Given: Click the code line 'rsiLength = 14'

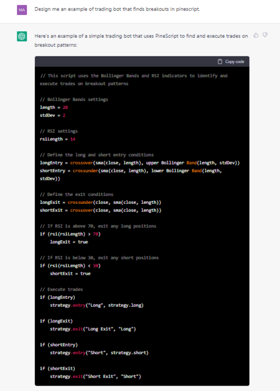Looking at the screenshot, I should [58, 139].
